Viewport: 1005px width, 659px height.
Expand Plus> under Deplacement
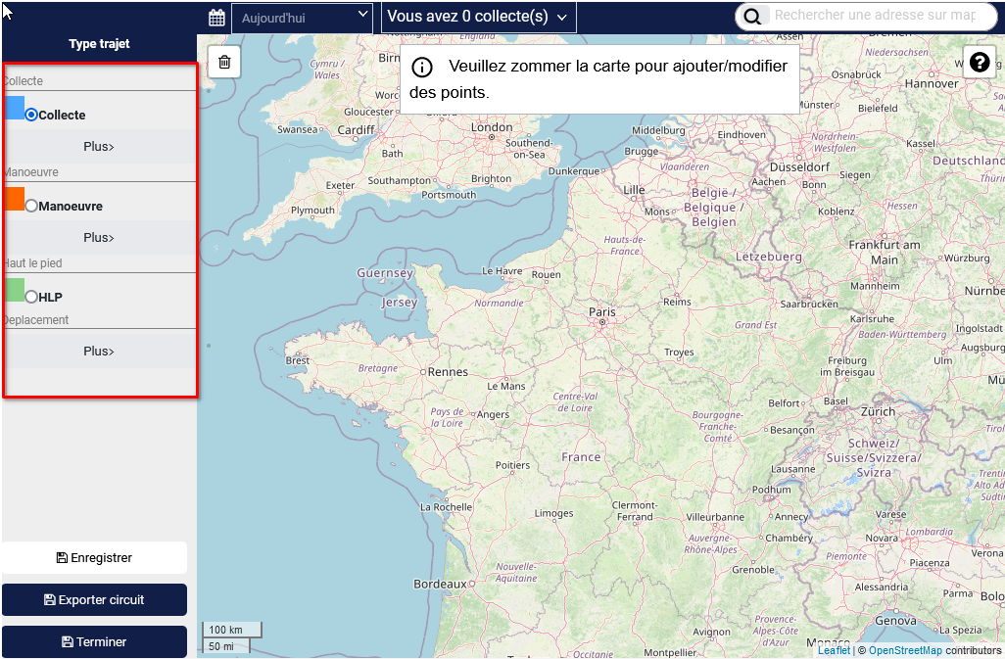[x=99, y=352]
